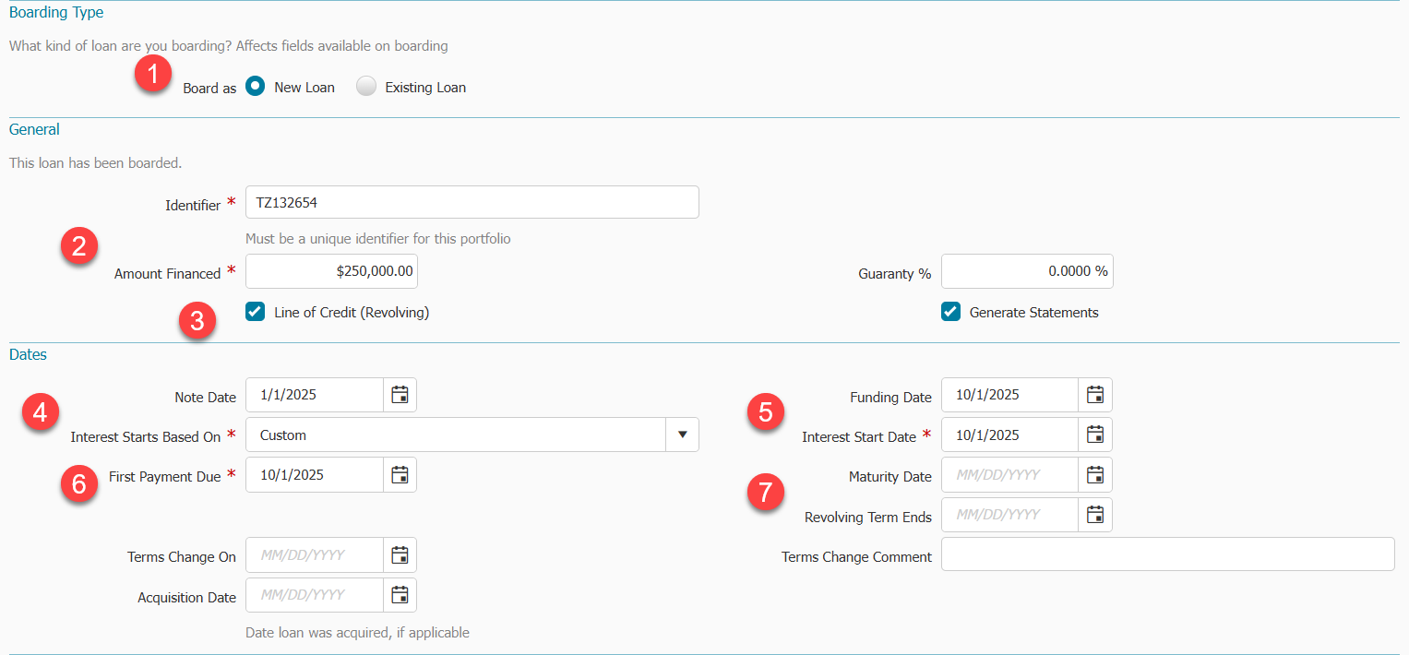The height and width of the screenshot is (655, 1409).
Task: Select the Existing Loan radio button
Action: click(x=366, y=87)
